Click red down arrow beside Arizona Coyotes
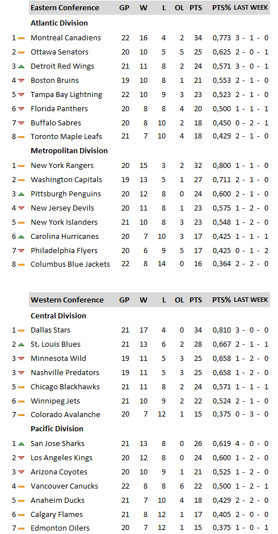Viewport: 278px width, 534px height. coord(21,472)
